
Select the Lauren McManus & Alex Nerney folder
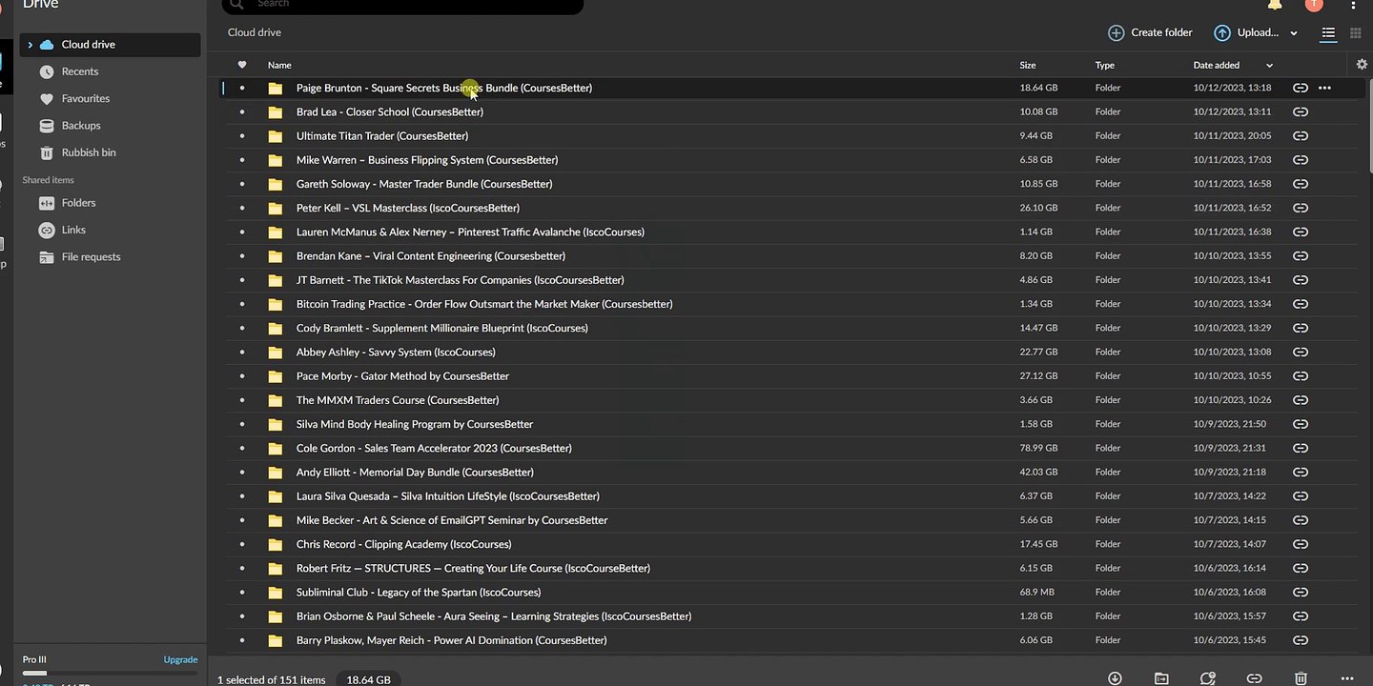click(470, 232)
